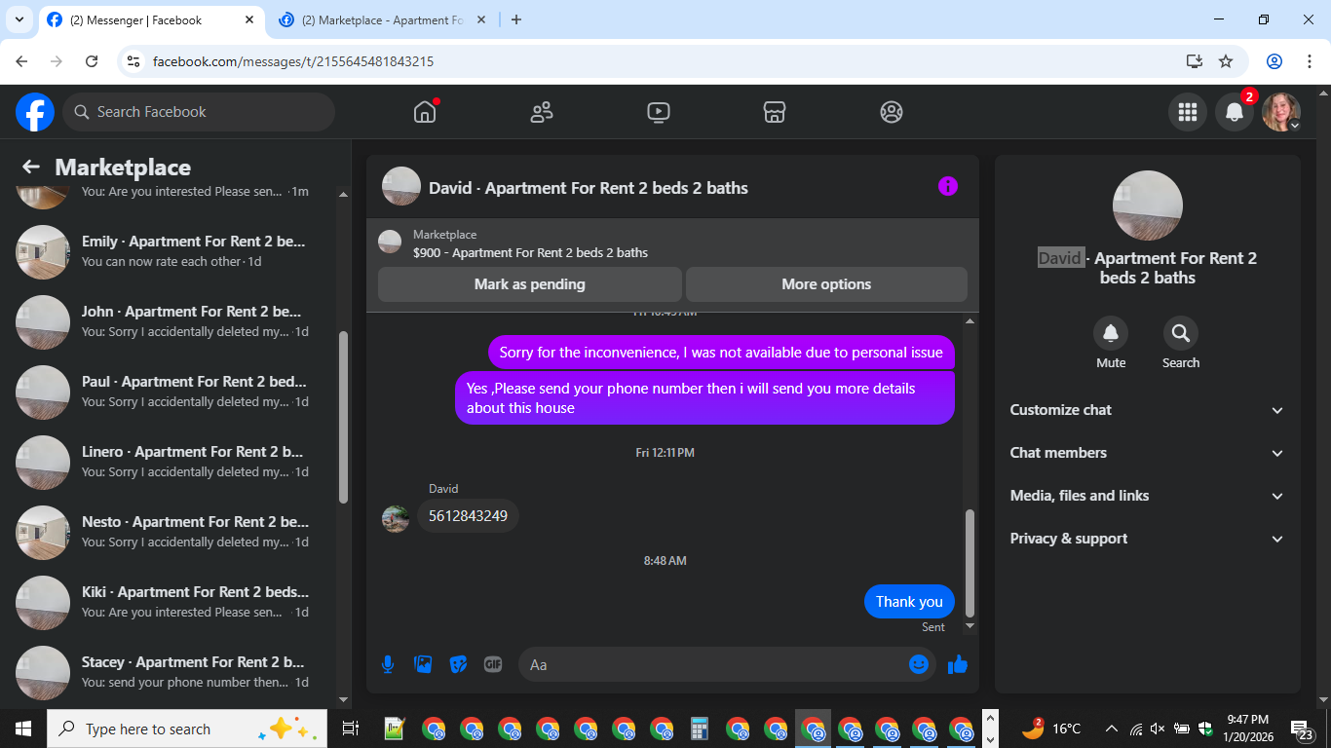Record a voice clip with microphone
The height and width of the screenshot is (748, 1331).
tap(388, 664)
